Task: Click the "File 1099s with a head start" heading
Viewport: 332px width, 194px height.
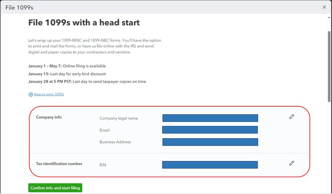Action: 84,23
